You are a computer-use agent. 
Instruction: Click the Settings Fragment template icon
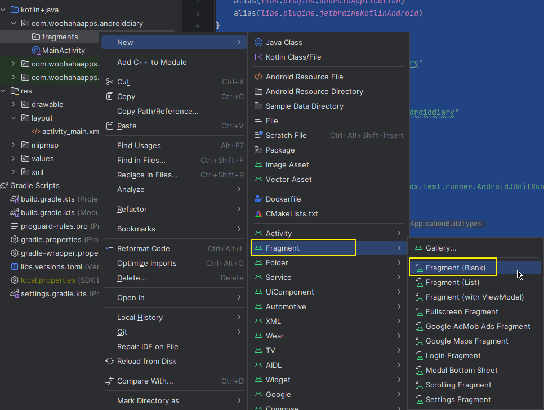pos(419,400)
